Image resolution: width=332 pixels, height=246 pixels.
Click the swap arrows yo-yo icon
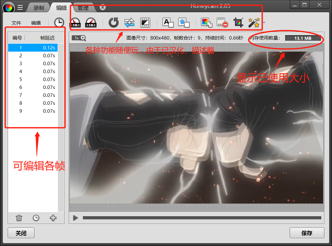pyautogui.click(x=129, y=22)
